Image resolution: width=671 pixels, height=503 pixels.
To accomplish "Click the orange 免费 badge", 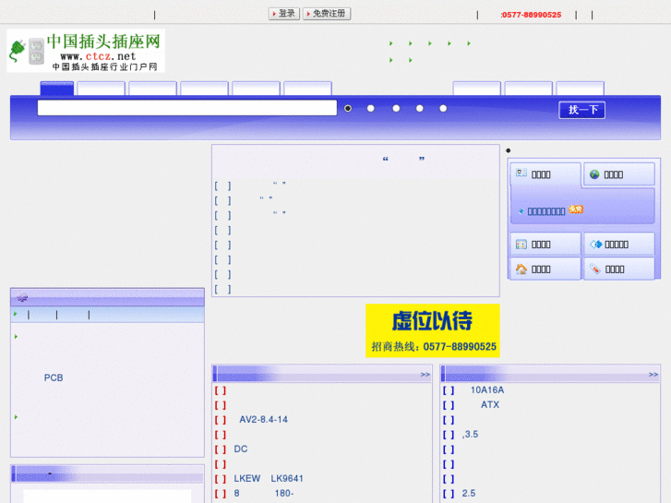I will point(576,210).
